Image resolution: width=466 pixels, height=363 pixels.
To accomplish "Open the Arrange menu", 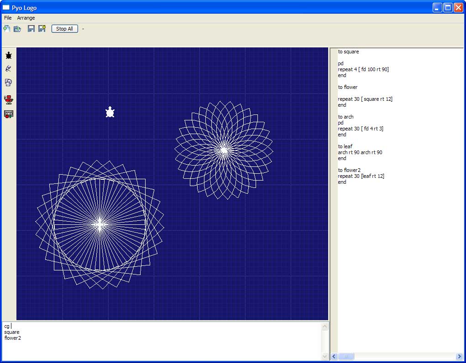I will (x=26, y=18).
